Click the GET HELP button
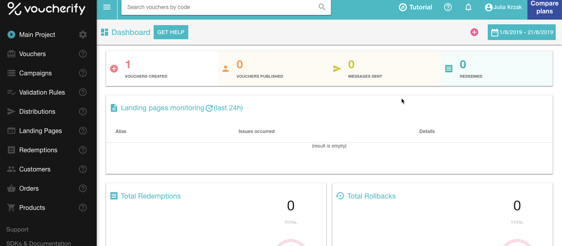The width and height of the screenshot is (562, 246). pos(171,32)
